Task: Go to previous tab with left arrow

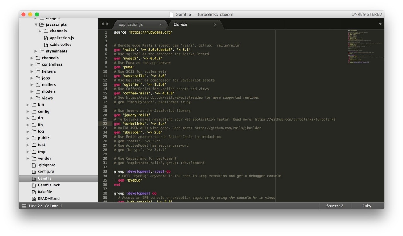Action: pos(102,24)
